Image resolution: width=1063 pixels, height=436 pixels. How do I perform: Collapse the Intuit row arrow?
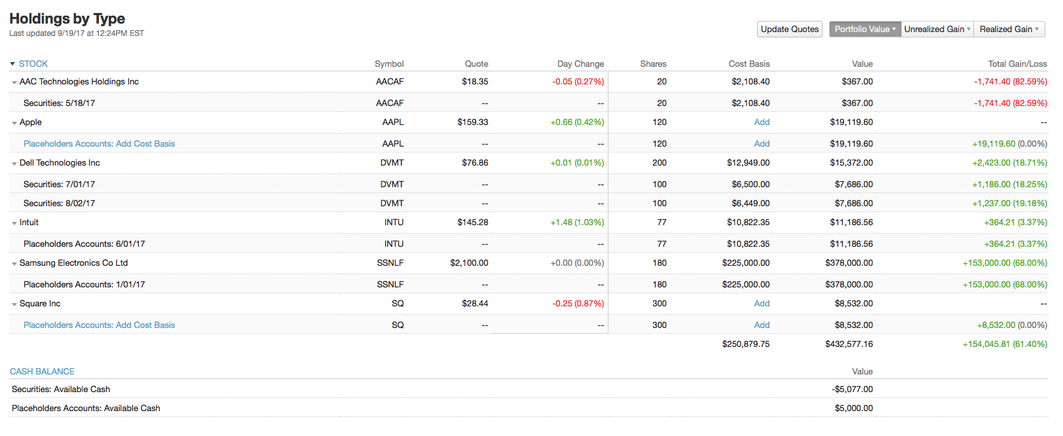14,223
